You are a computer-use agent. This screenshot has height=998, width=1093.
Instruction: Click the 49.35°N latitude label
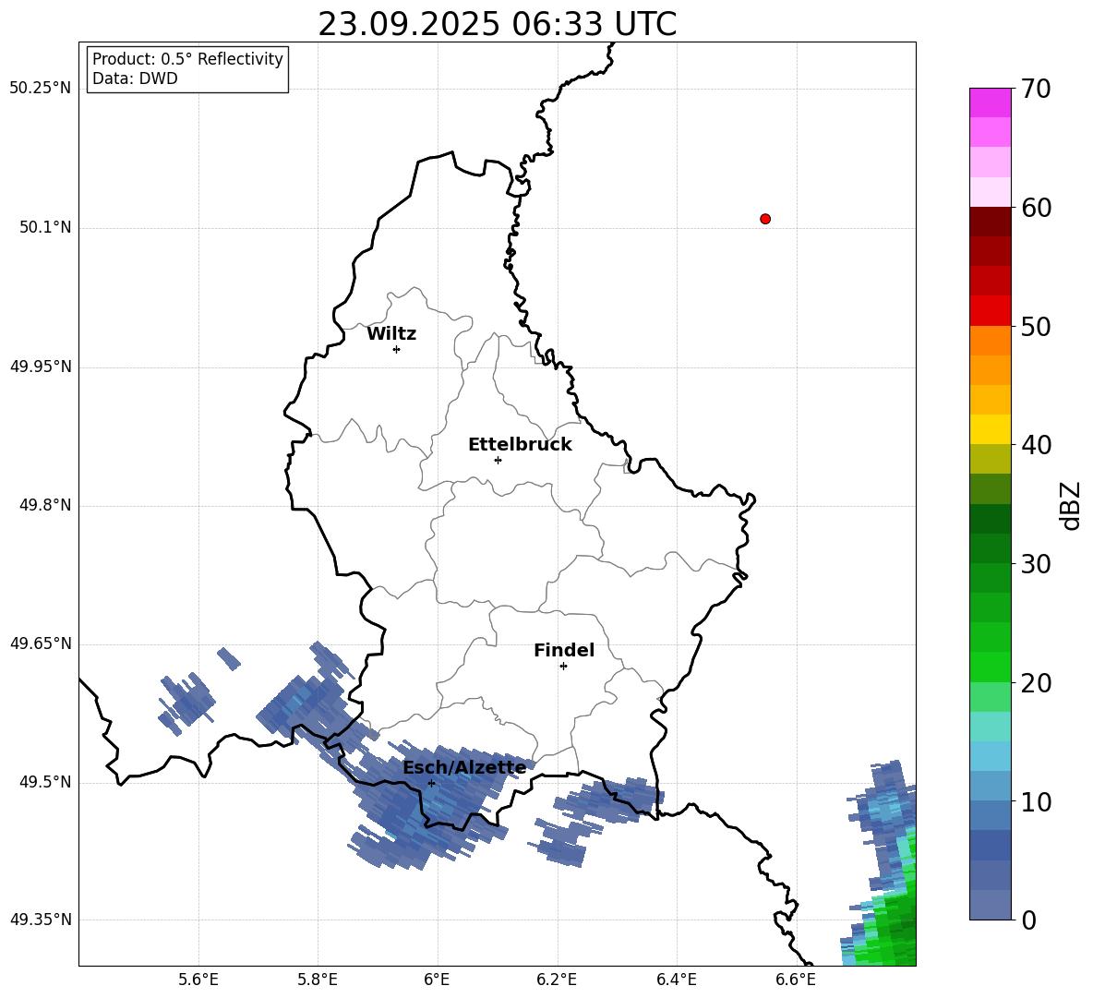(41, 920)
